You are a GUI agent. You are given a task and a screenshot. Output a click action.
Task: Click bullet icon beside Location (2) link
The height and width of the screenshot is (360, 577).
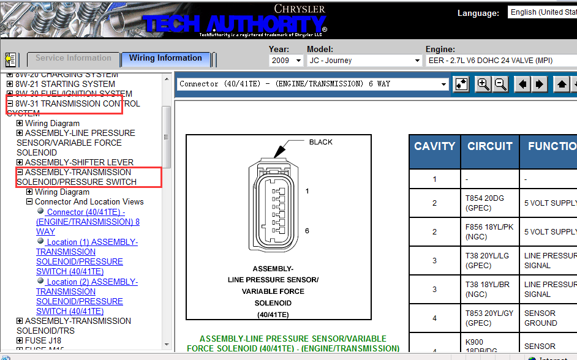pos(41,280)
